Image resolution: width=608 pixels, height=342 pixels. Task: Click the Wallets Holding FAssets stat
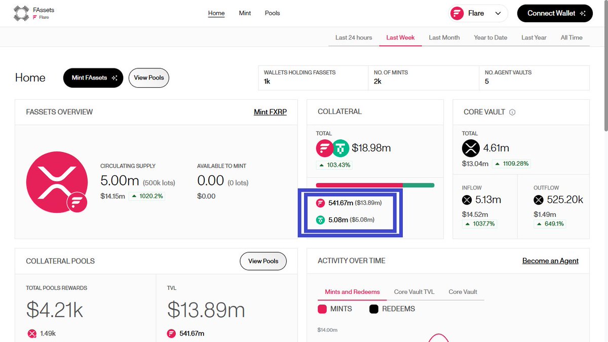click(313, 78)
